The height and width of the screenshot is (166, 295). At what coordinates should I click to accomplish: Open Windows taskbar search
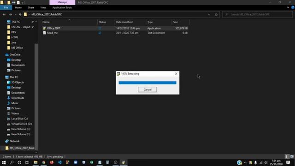12,162
